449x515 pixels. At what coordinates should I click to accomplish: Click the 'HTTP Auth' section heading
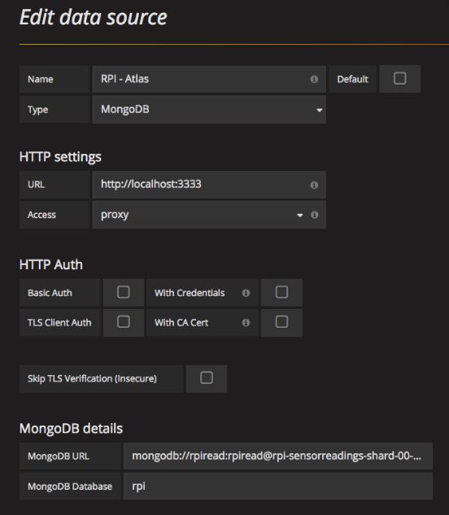[x=51, y=264]
